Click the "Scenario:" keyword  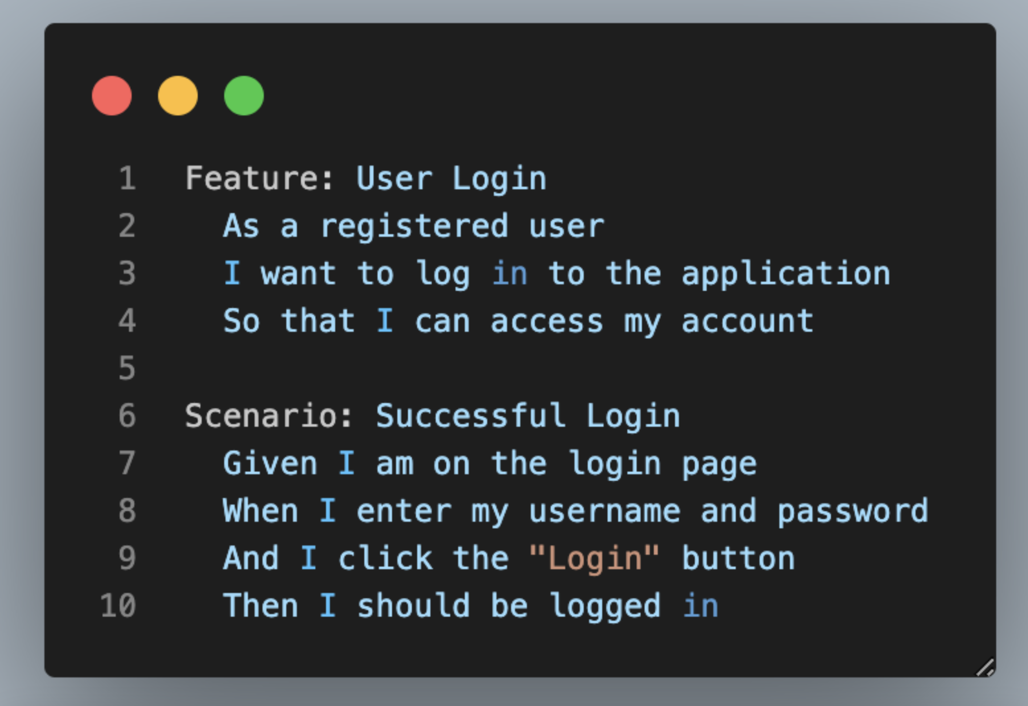tap(269, 416)
